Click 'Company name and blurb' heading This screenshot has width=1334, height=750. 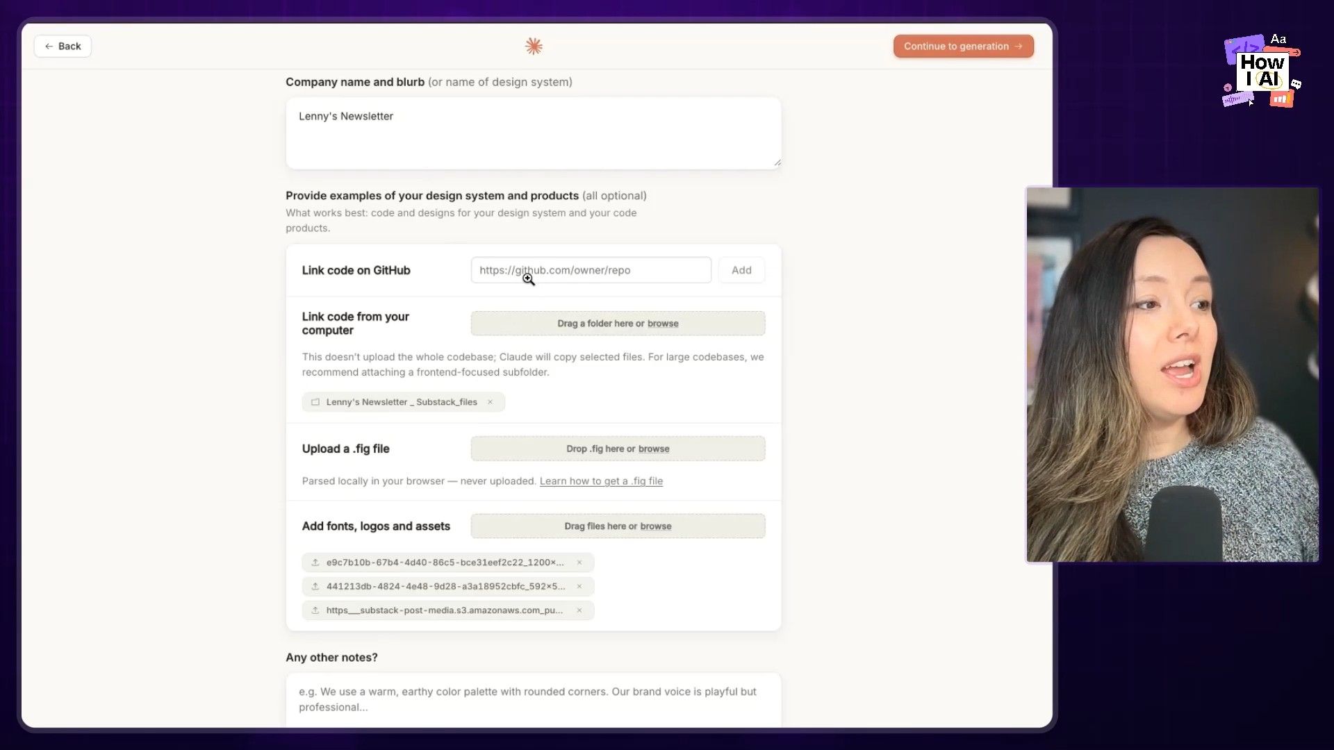355,82
